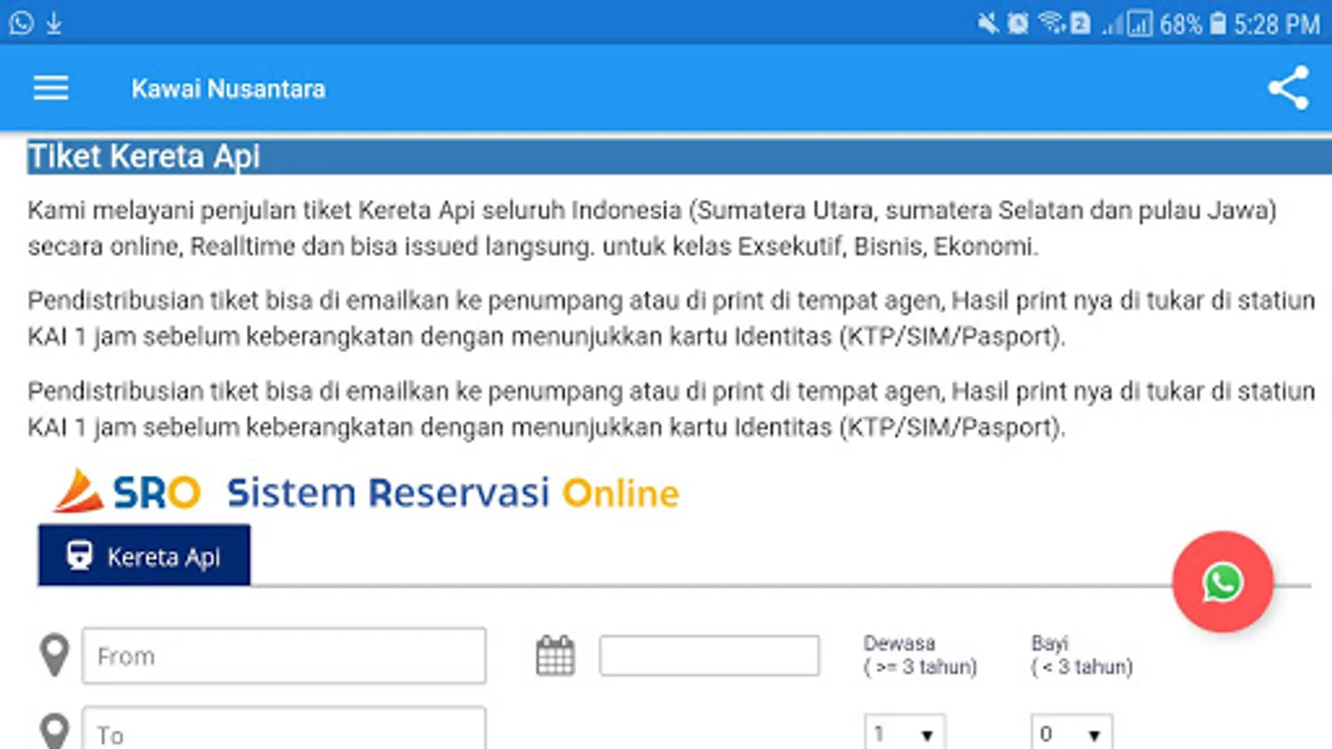Focus the To station input field
The width and height of the screenshot is (1332, 749).
pyautogui.click(x=284, y=729)
